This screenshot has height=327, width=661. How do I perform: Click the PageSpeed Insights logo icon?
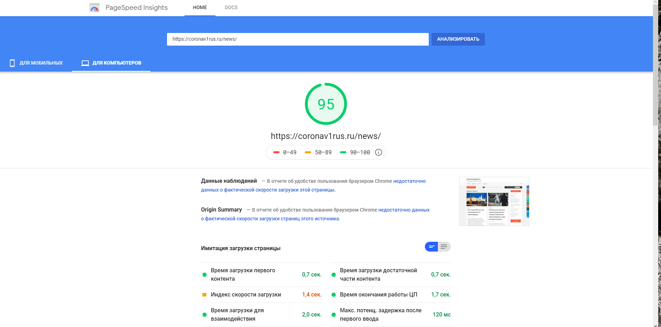point(94,7)
